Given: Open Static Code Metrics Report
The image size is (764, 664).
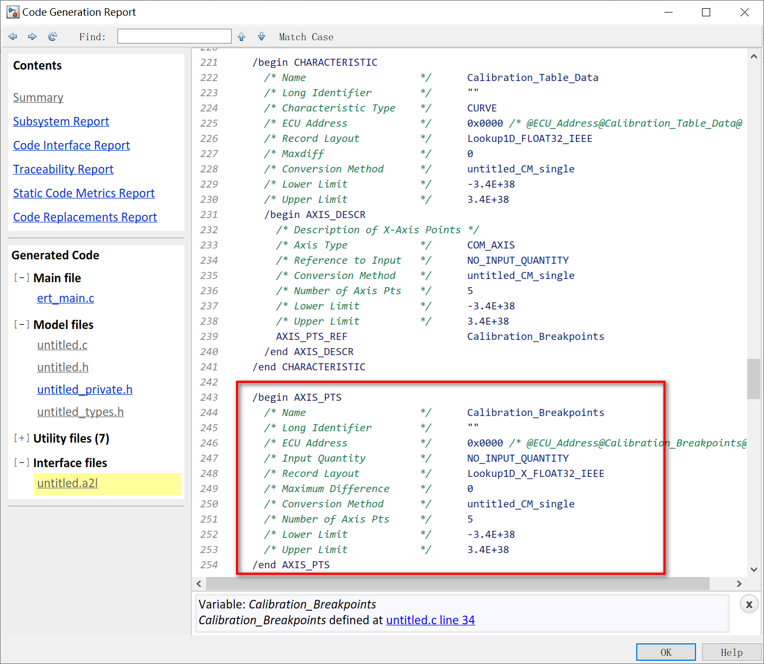Looking at the screenshot, I should 84,193.
